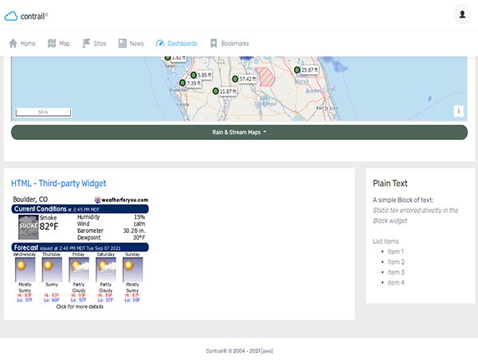This screenshot has height=361, width=478.
Task: Open the HTML - Third-party Widget title link
Action: coord(58,184)
